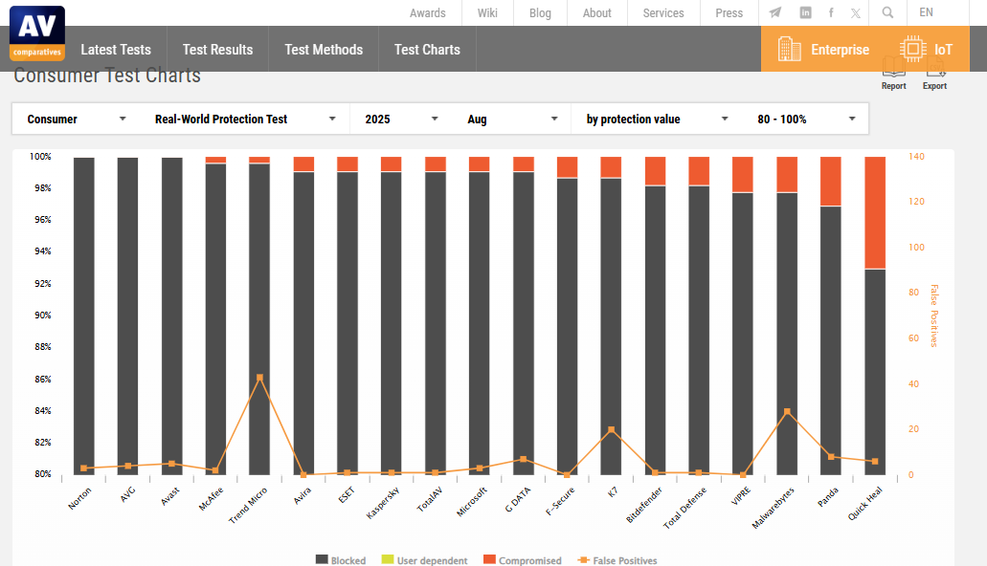Click the F-Secure axis label
The image size is (987, 566).
(560, 501)
